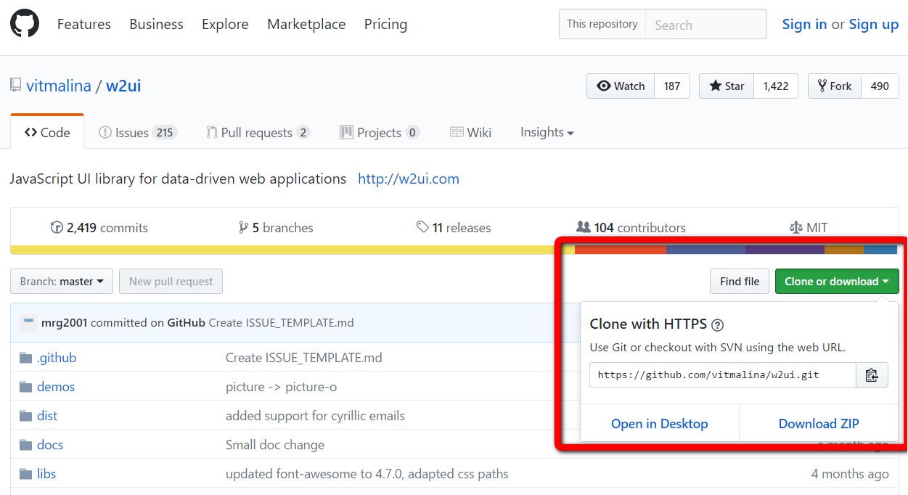Image resolution: width=908 pixels, height=495 pixels.
Task: View the 1,422 stargazers count
Action: click(776, 86)
